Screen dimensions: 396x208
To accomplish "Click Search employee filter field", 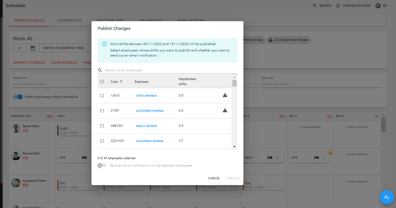I will pos(321,84).
